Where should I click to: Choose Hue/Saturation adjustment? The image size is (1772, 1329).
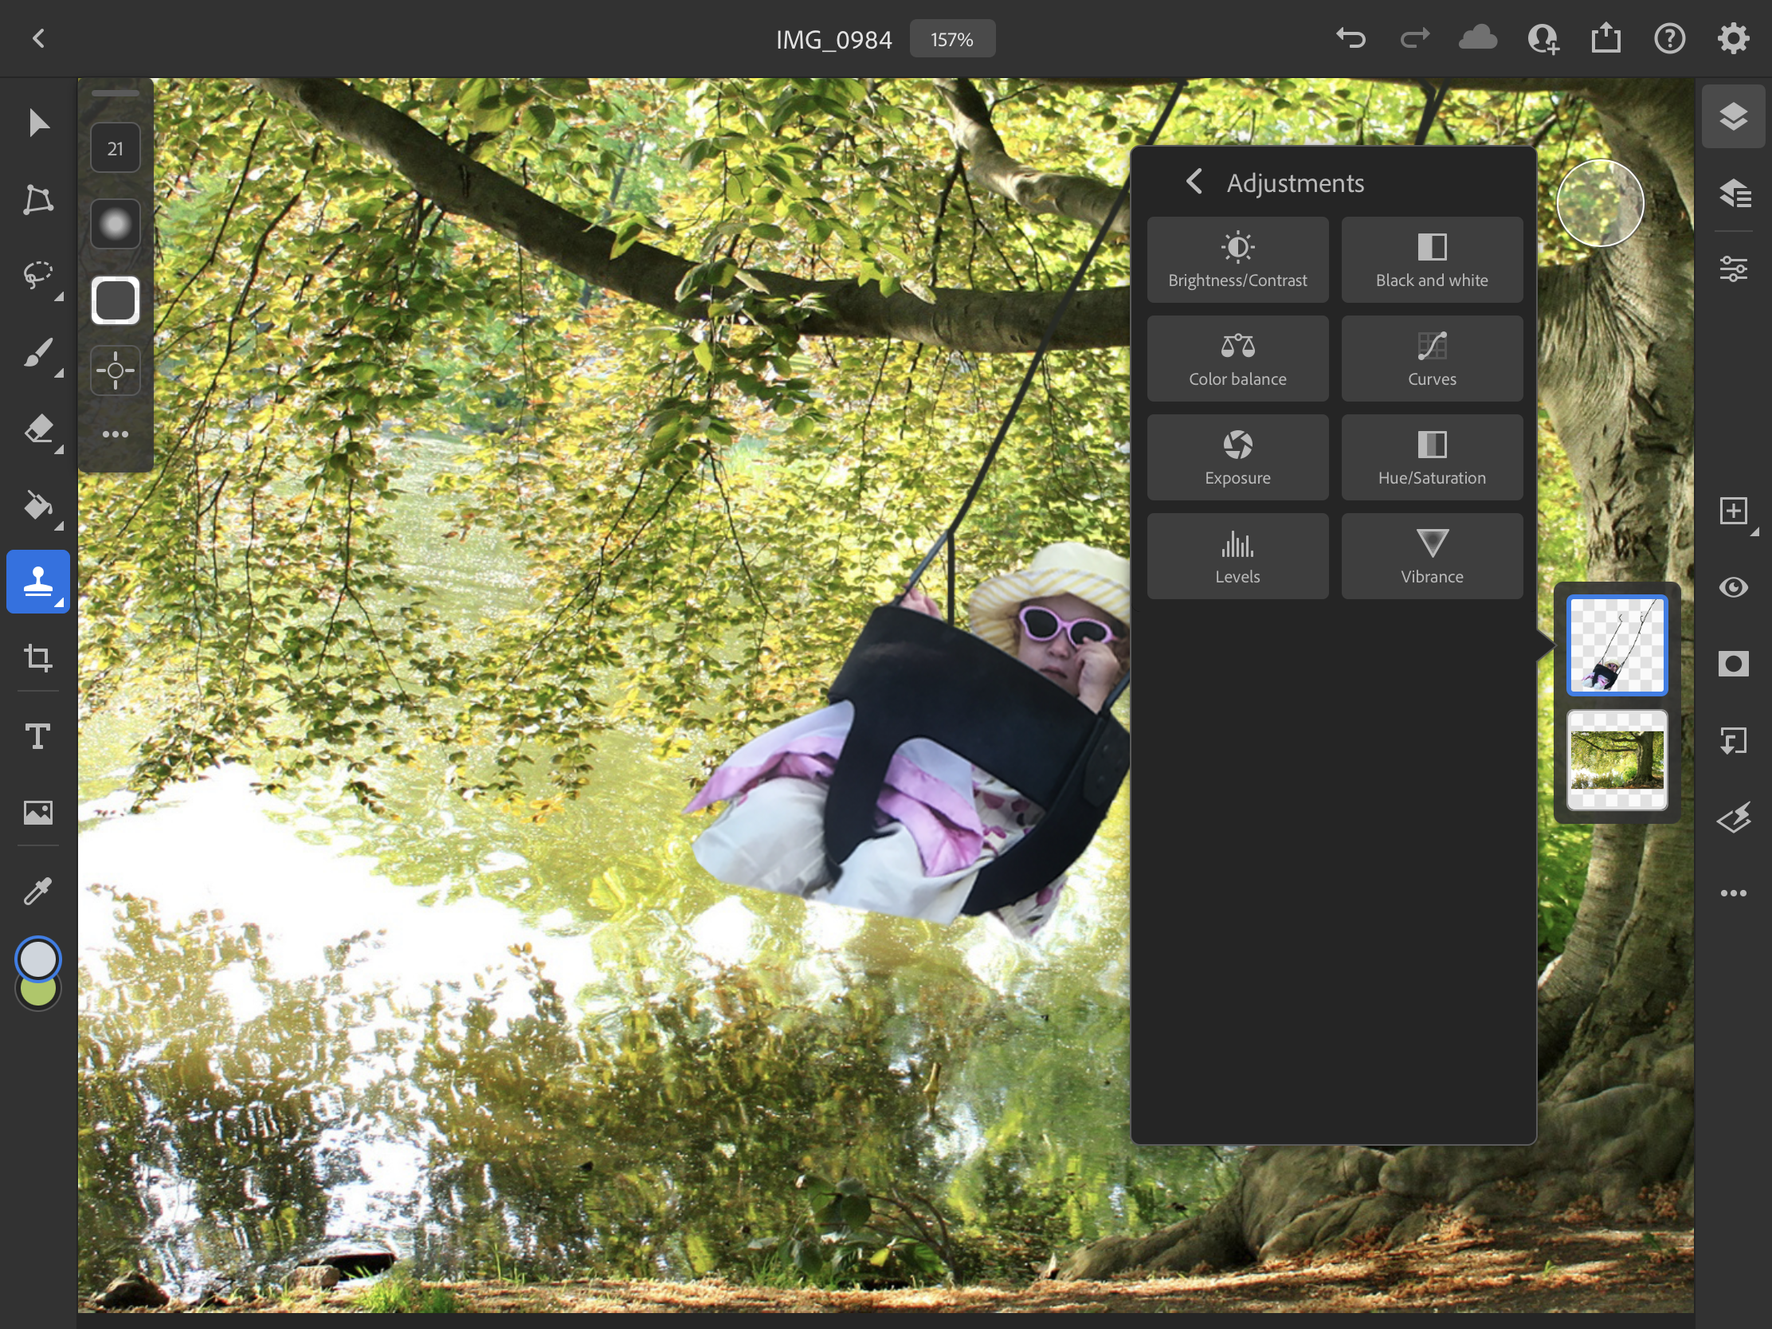coord(1432,457)
